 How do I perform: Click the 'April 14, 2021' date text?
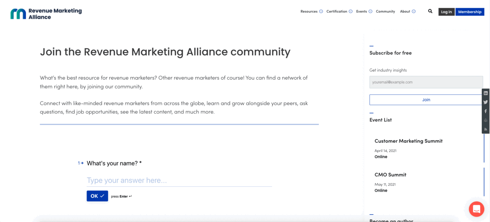pos(385,151)
